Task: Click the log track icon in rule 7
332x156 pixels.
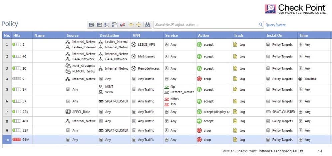Action: [x=235, y=112]
